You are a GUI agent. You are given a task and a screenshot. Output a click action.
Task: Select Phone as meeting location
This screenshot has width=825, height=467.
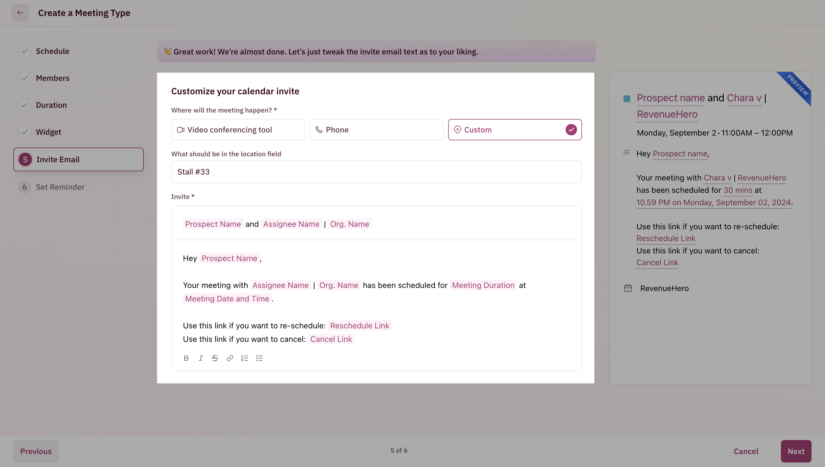coord(376,130)
